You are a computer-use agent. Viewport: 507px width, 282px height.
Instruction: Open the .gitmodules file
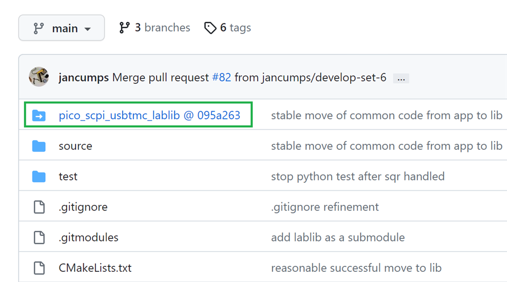pos(88,237)
